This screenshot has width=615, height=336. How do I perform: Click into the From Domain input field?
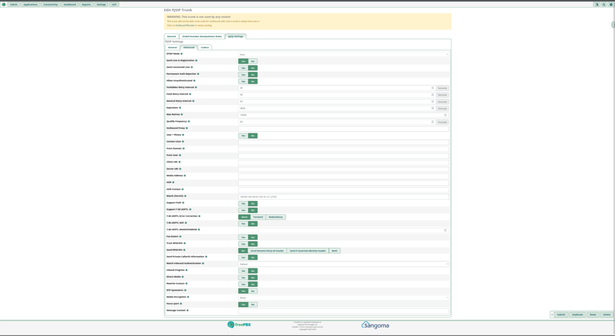(x=344, y=149)
